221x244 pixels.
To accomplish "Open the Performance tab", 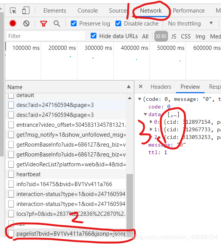I will (189, 11).
